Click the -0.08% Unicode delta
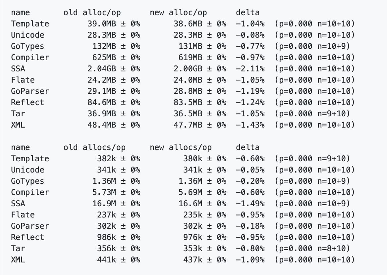The height and width of the screenshot is (275, 387). (250, 35)
